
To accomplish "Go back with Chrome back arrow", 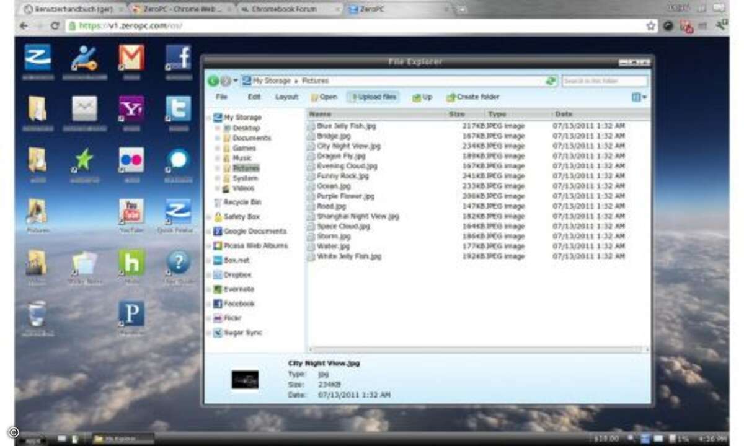I will 24,26.
